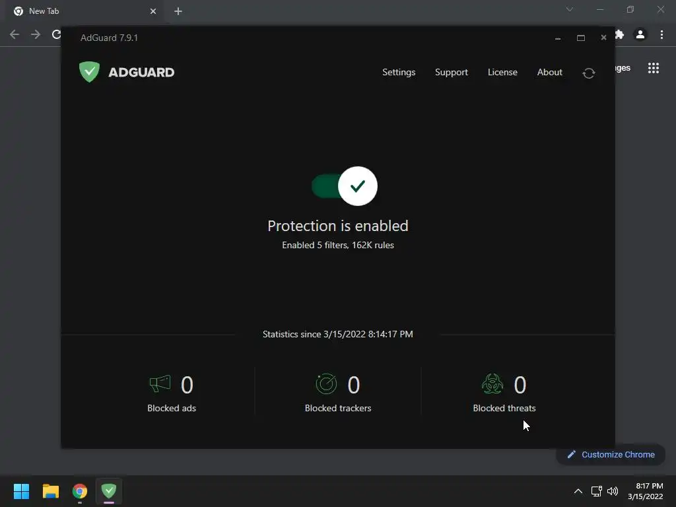
Task: Go forward in Chrome
Action: click(x=36, y=34)
